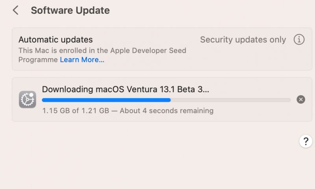Cancel the macOS Ventura download
Viewport: 315px width, 189px height.
point(301,99)
